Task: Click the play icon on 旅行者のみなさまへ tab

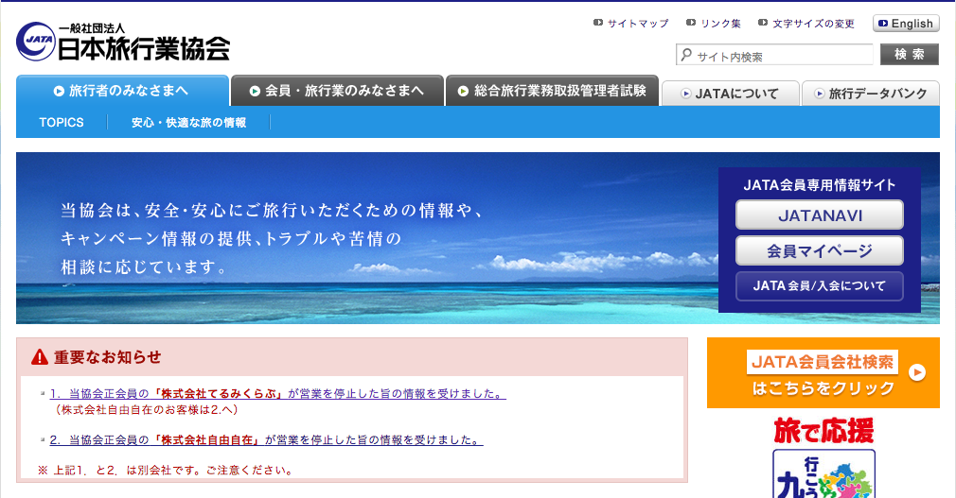Action: (59, 92)
